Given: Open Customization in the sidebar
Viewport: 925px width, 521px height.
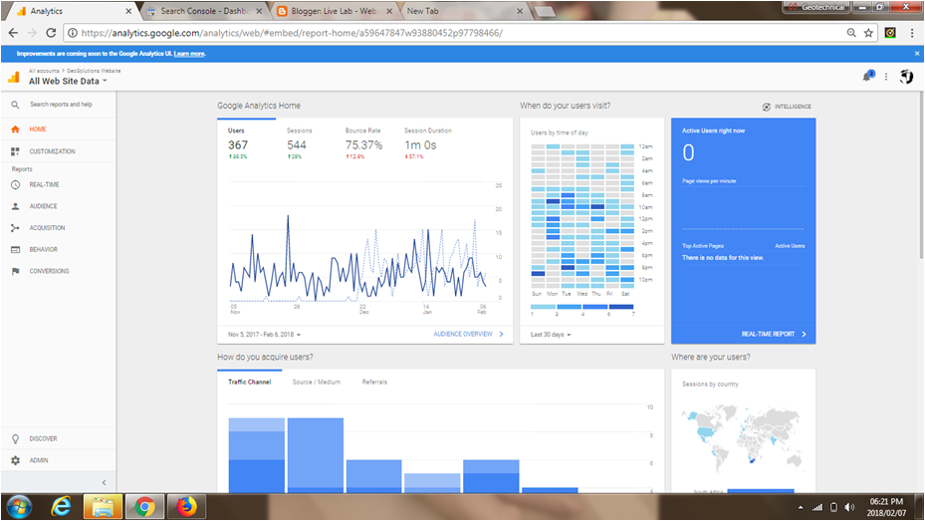Looking at the screenshot, I should point(59,151).
